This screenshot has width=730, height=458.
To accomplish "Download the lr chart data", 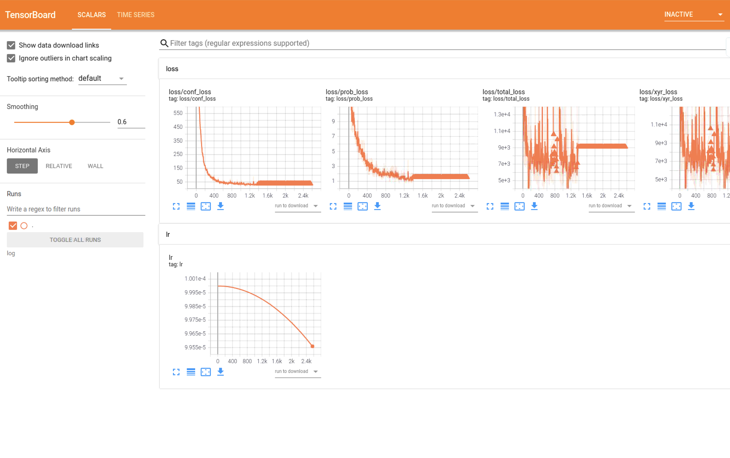I will click(x=221, y=372).
